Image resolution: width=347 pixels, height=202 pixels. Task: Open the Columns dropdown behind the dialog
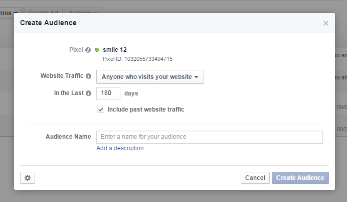[10, 11]
